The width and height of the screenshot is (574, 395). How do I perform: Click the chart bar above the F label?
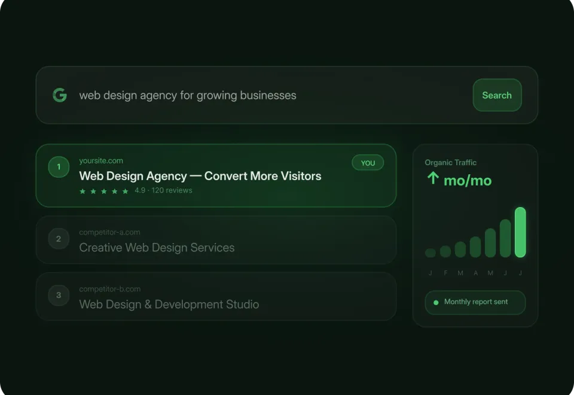point(445,251)
